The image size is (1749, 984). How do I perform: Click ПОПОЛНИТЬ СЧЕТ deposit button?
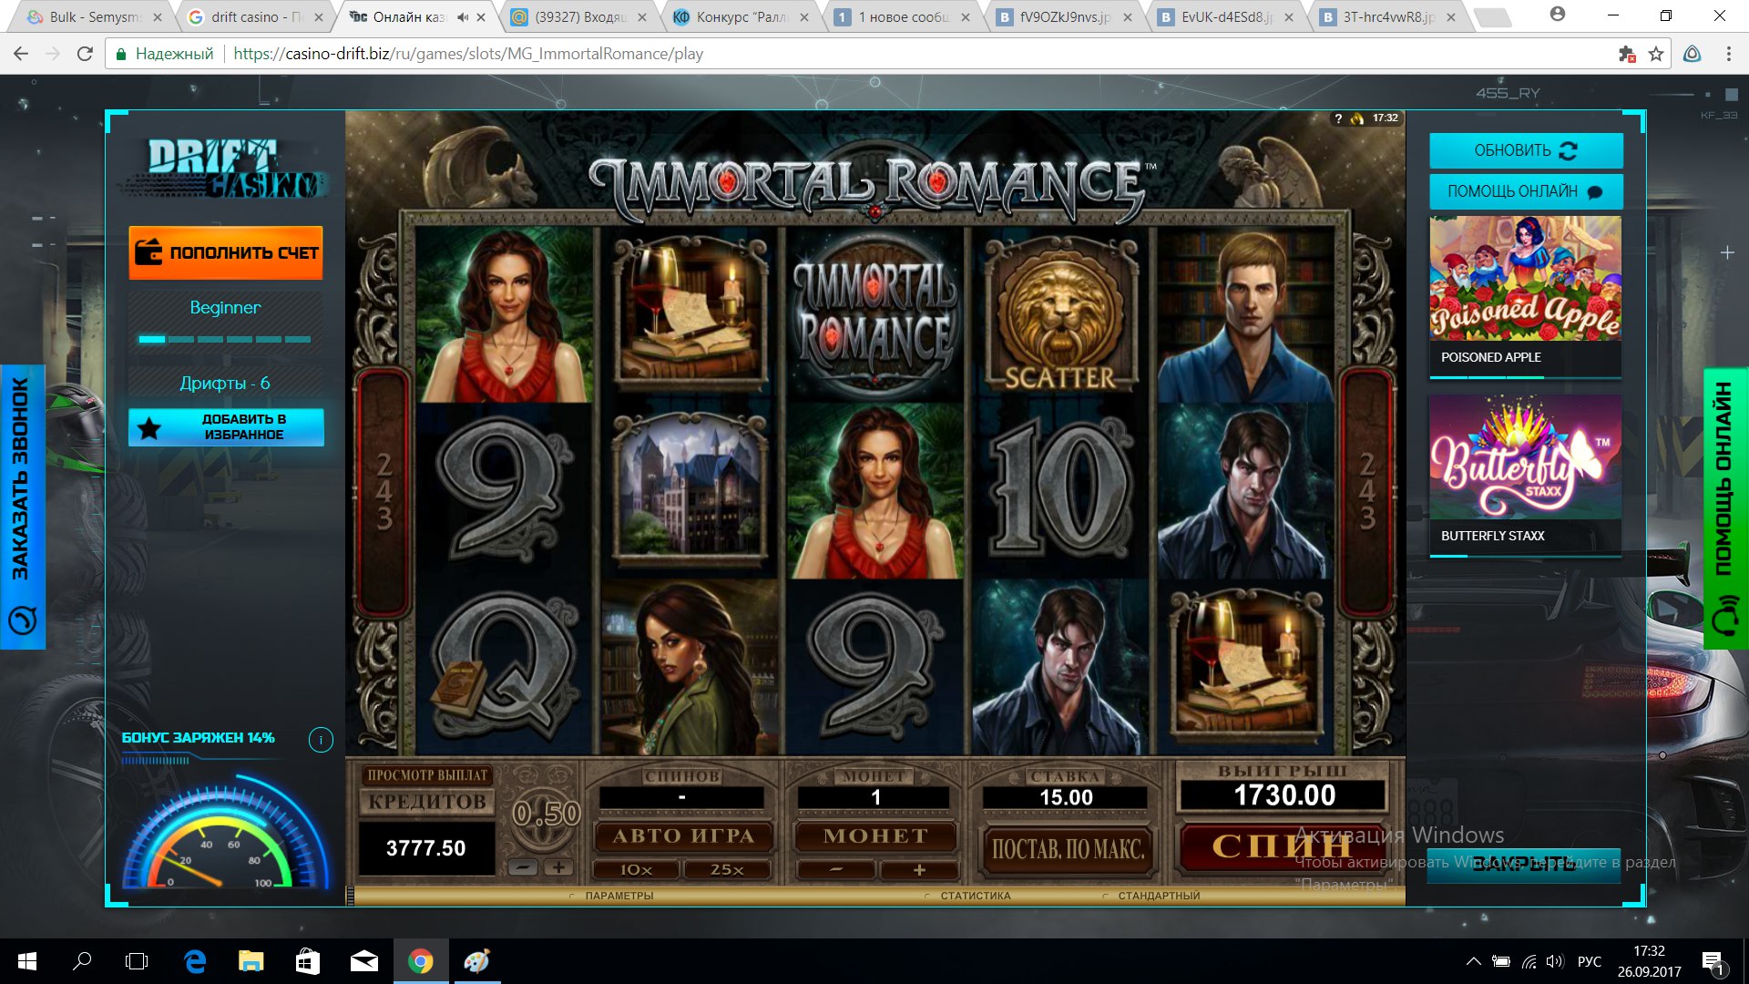(x=226, y=252)
